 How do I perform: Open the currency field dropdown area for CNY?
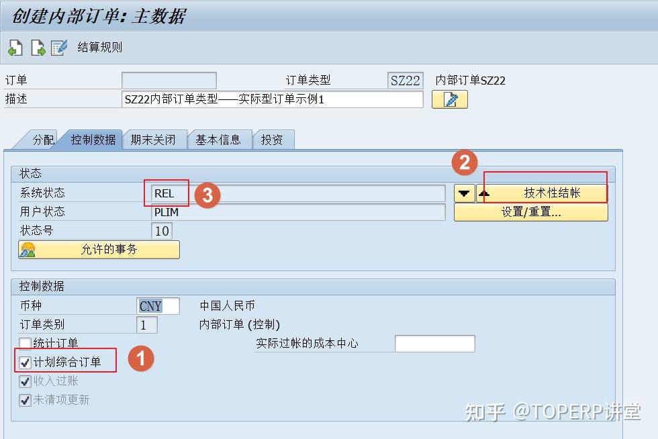click(x=158, y=305)
